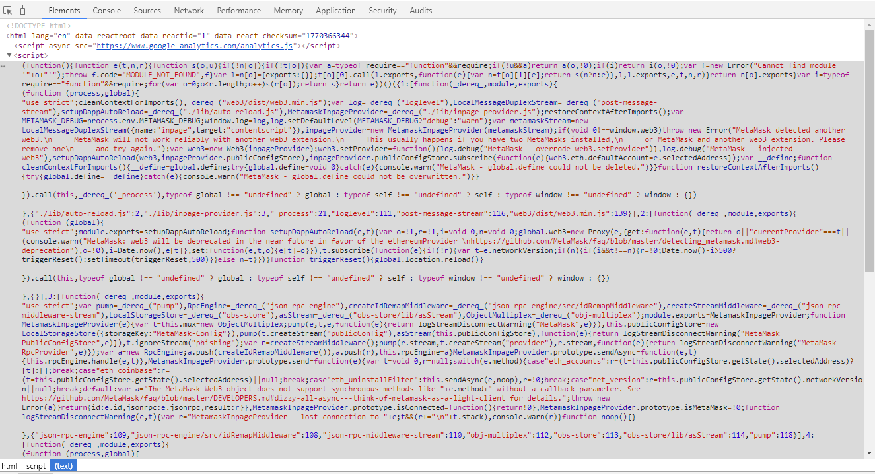Switch to the Memory tab
The height and width of the screenshot is (474, 875).
(288, 11)
